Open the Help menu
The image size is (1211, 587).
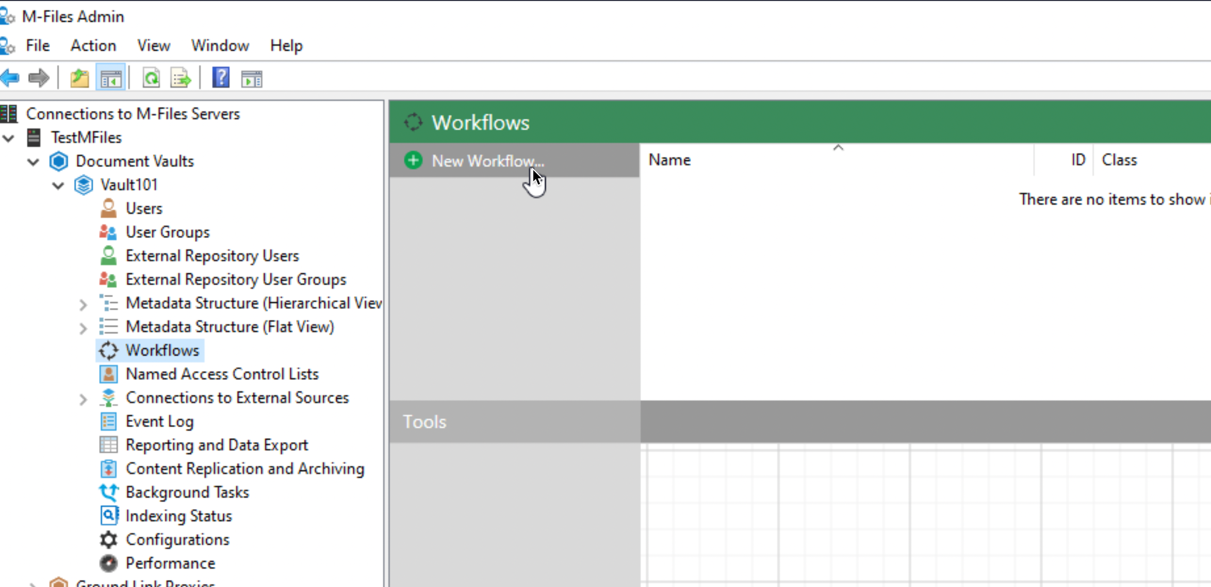coord(286,45)
